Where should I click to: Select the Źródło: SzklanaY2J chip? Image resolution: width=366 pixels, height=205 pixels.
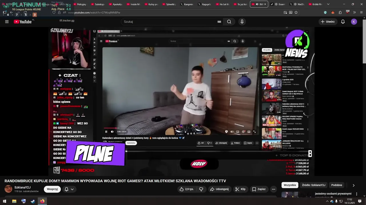(314, 185)
